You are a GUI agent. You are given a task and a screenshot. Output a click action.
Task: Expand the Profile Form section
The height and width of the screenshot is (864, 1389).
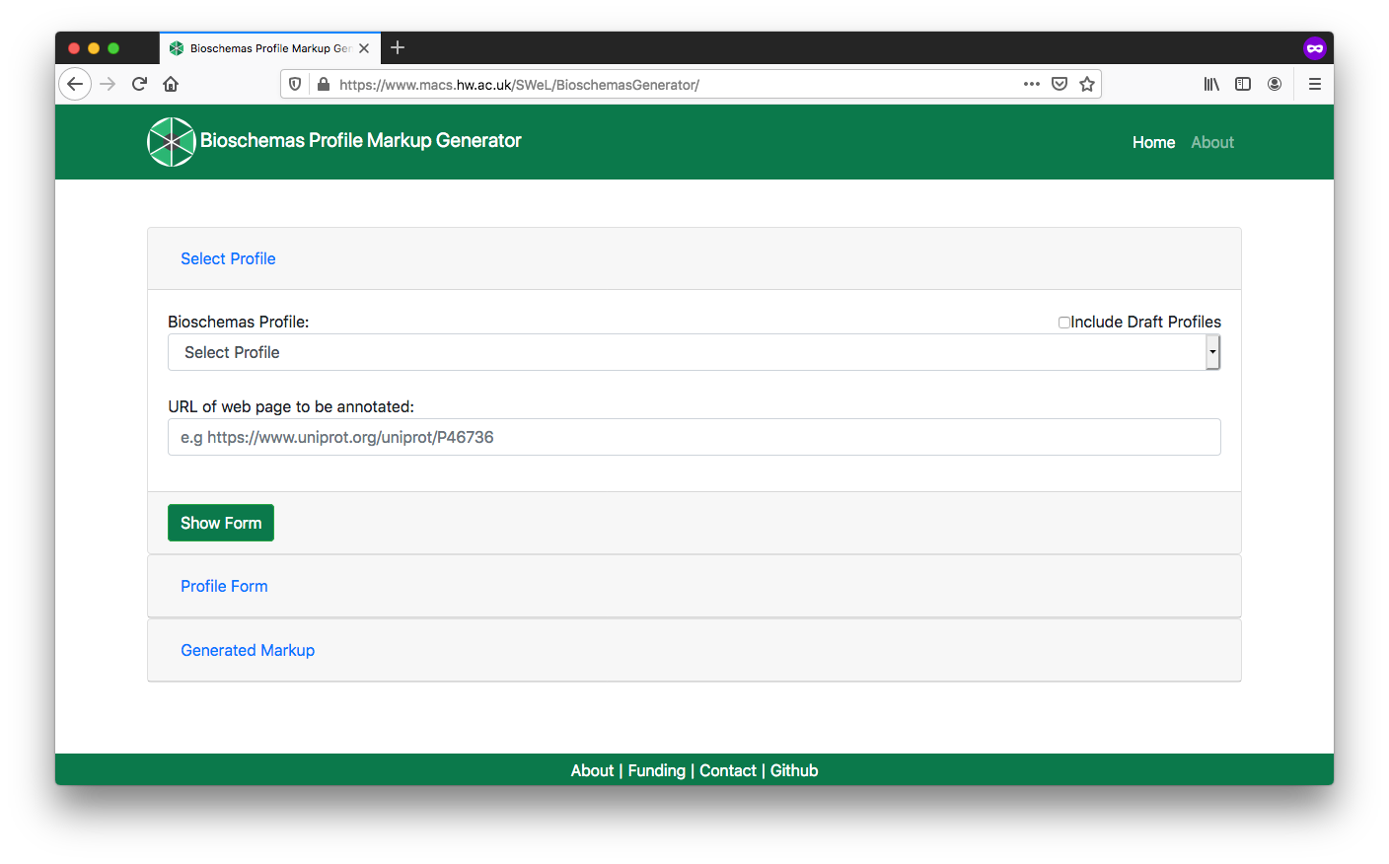click(224, 586)
